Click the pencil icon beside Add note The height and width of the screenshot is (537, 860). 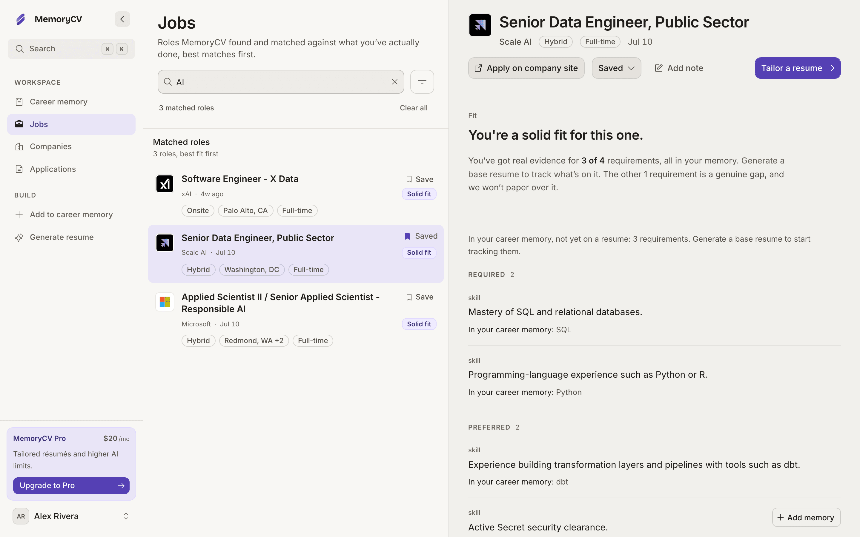coord(658,68)
